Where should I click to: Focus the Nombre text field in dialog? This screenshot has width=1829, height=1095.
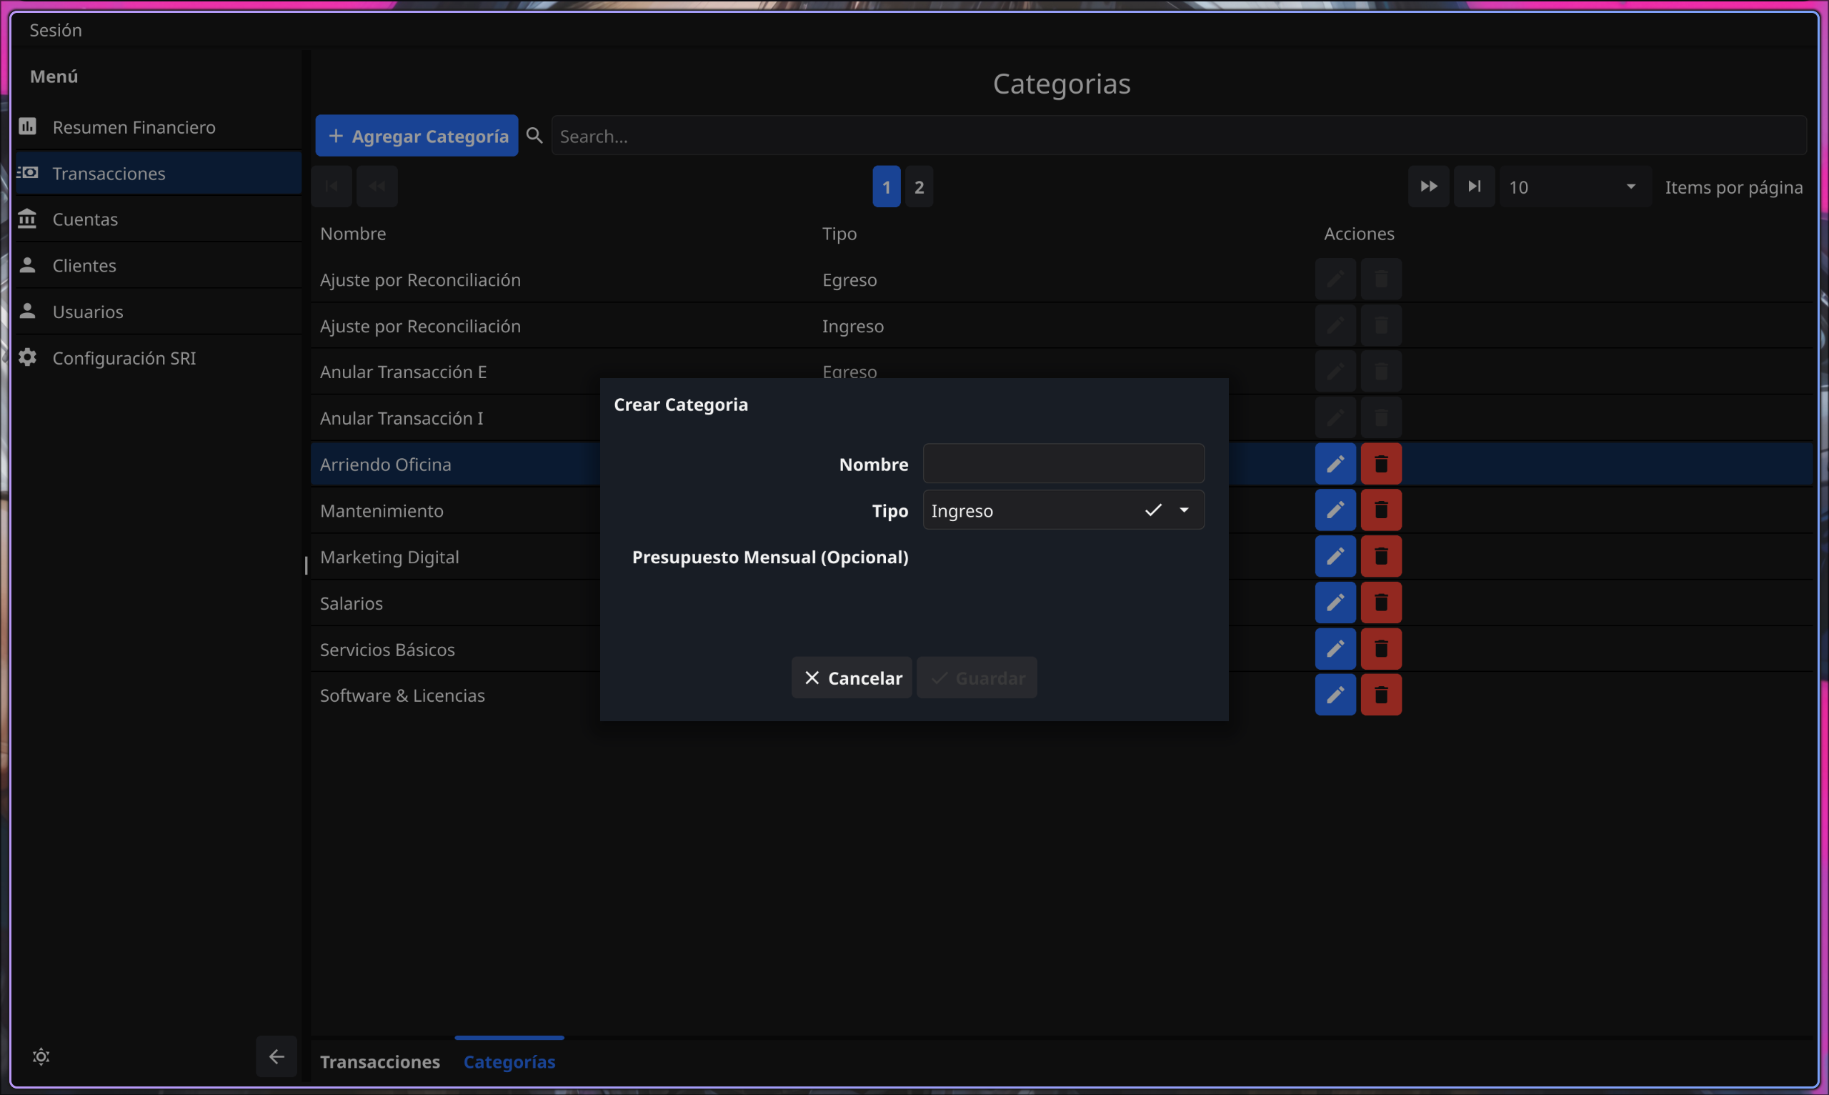click(x=1062, y=464)
